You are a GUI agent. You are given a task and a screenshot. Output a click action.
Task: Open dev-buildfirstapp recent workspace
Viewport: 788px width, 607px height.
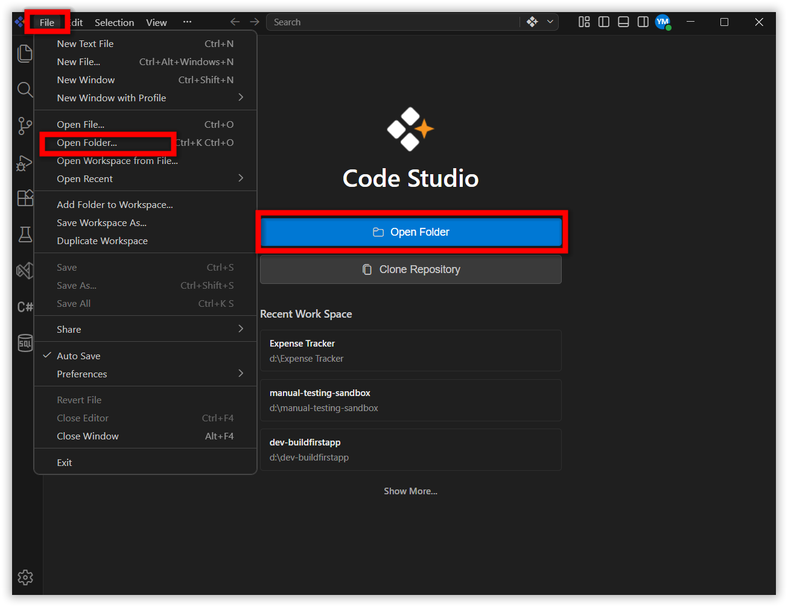point(411,450)
